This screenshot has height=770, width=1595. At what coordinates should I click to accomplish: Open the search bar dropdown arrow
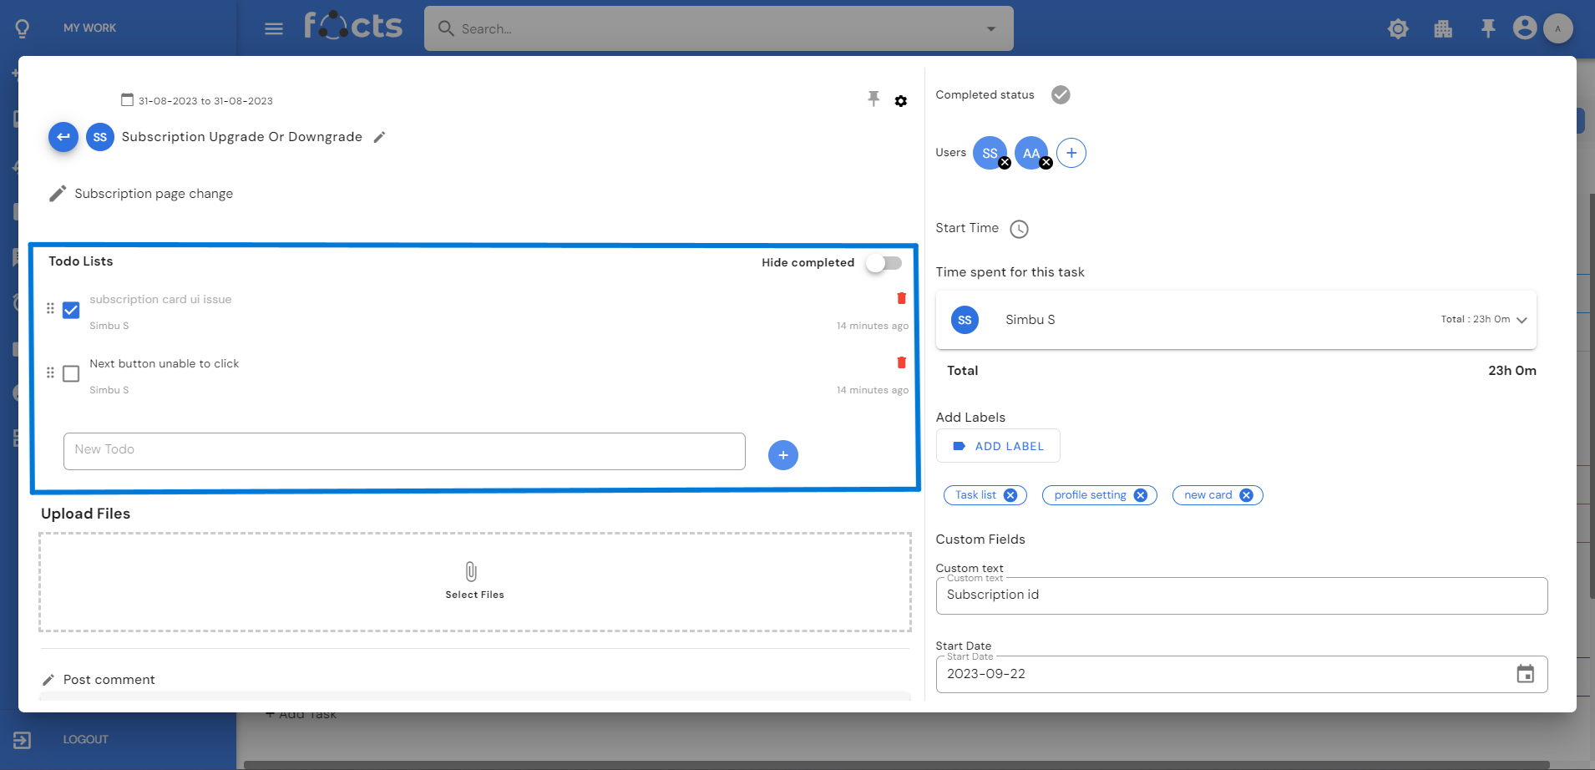(990, 29)
